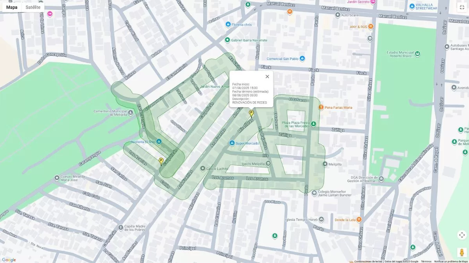This screenshot has height=263, width=469.
Task: Toggle fullscreen map view
Action: [x=462, y=7]
